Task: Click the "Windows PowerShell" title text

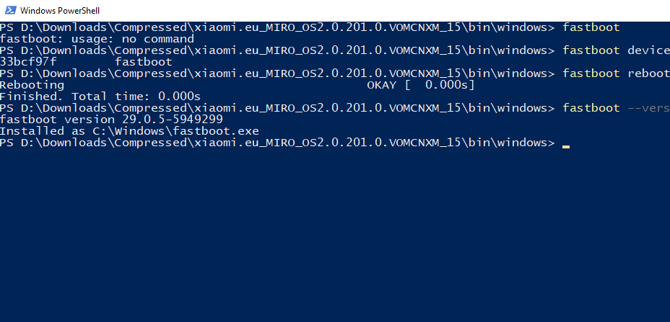Action: (60, 11)
